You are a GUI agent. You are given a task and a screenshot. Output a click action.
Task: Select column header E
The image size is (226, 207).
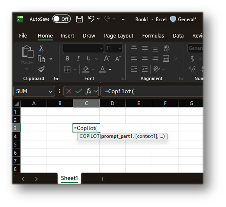[x=139, y=103]
